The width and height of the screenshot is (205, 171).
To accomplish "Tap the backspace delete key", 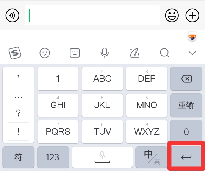I will pyautogui.click(x=186, y=79).
